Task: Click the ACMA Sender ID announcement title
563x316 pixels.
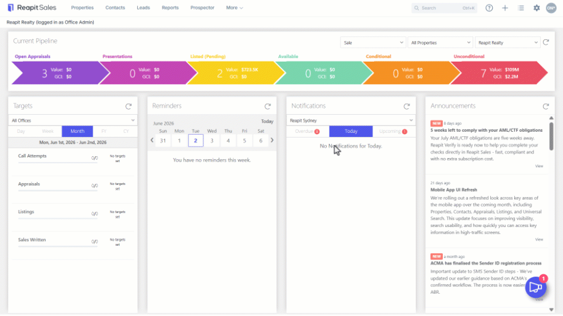Action: (x=486, y=263)
